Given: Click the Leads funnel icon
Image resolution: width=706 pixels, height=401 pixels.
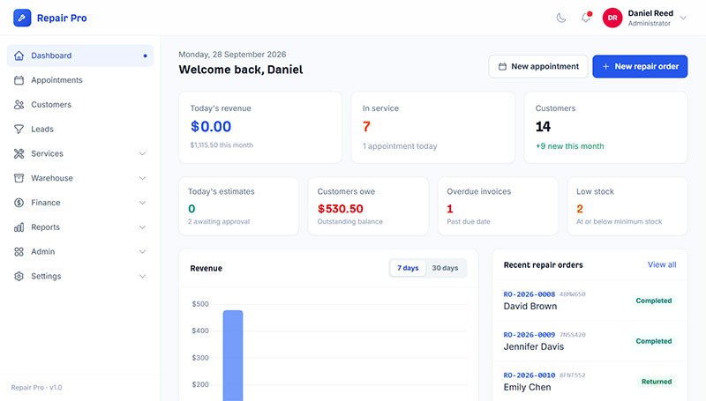Looking at the screenshot, I should (19, 129).
